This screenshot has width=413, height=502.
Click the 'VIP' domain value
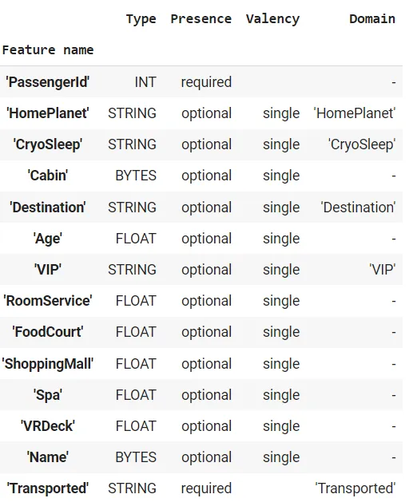click(x=382, y=270)
